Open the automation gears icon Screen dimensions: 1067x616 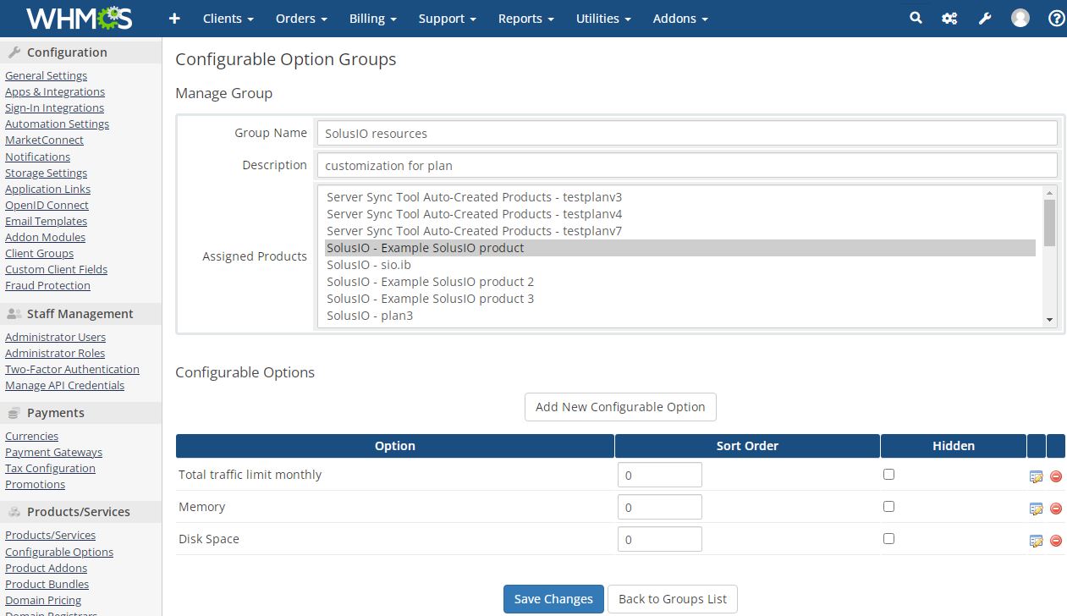[949, 18]
